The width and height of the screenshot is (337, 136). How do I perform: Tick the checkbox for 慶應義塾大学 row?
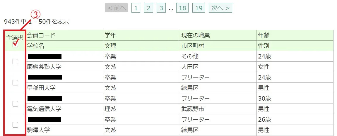(16, 61)
